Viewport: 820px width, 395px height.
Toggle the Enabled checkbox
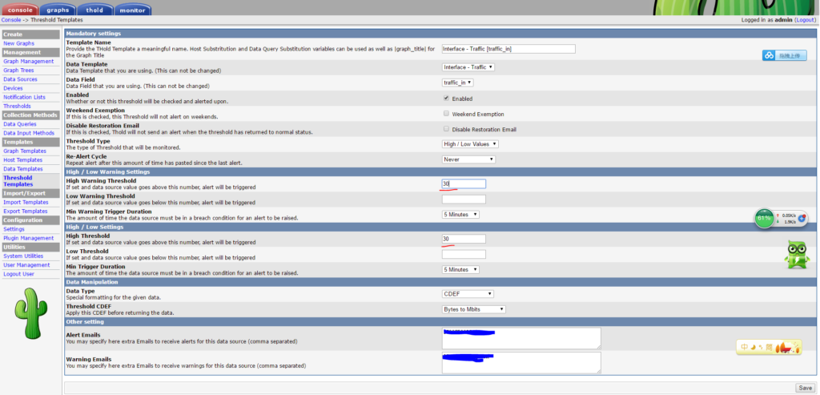click(x=446, y=99)
